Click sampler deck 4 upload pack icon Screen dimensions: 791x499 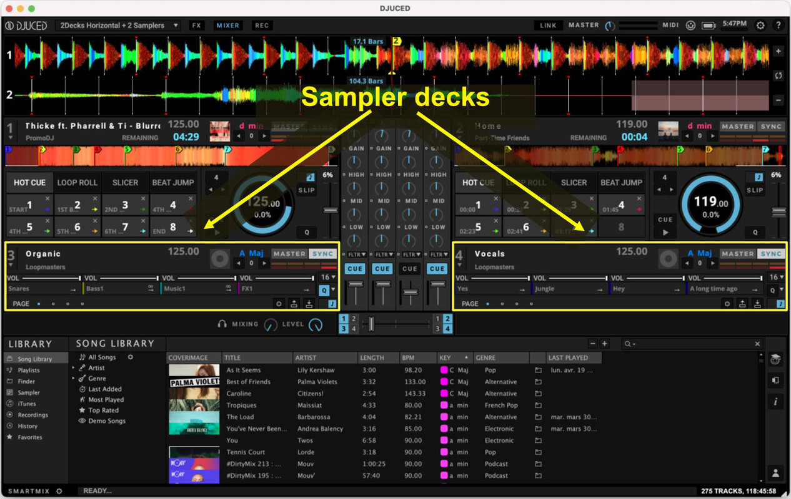coord(742,304)
